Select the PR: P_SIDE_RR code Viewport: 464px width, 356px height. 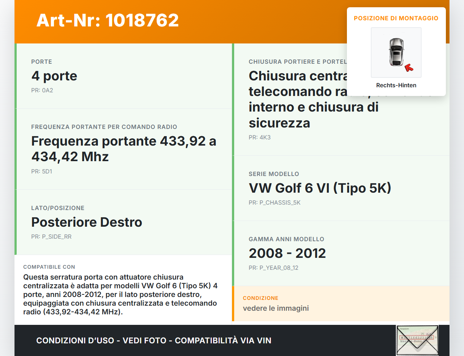(x=51, y=237)
